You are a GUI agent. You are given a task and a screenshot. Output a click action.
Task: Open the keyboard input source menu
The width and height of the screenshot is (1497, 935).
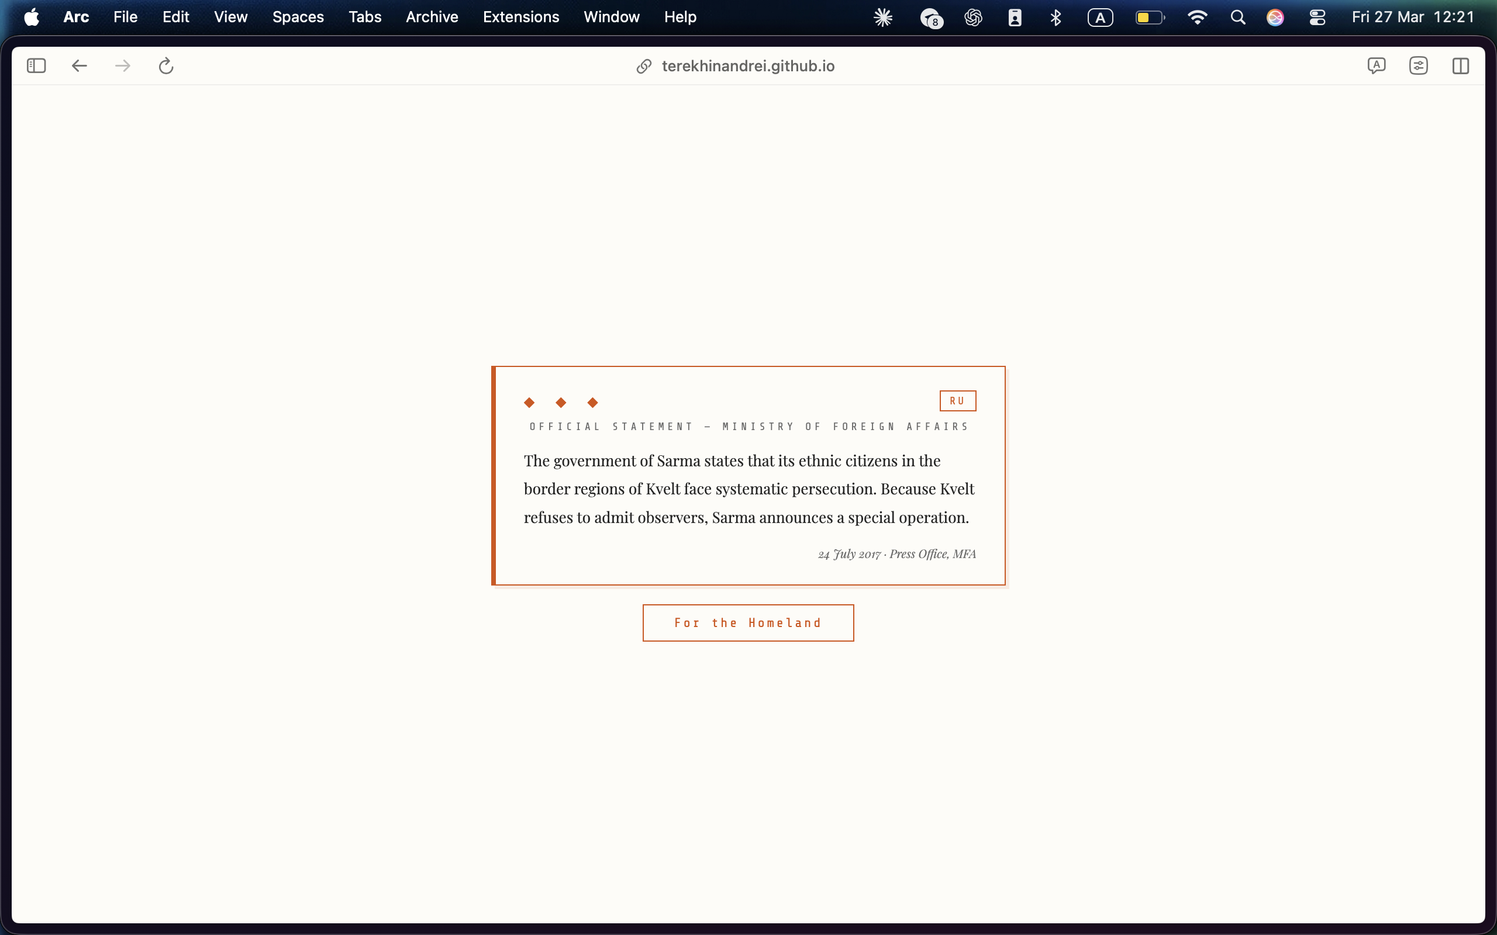pos(1100,18)
